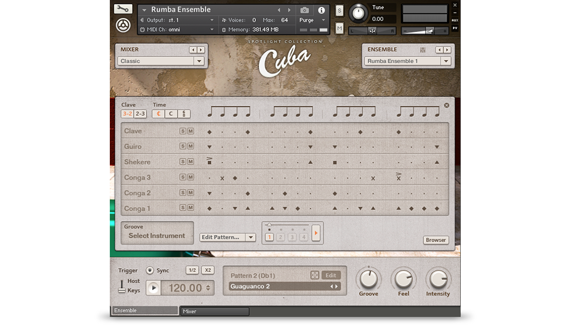The image size is (571, 329).
Task: Toggle the instrument Mute M button in header
Action: (339, 27)
